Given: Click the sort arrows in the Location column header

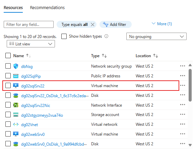Looking at the screenshot, I should pyautogui.click(x=155, y=55).
